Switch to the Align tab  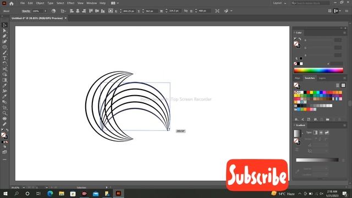pos(298,78)
